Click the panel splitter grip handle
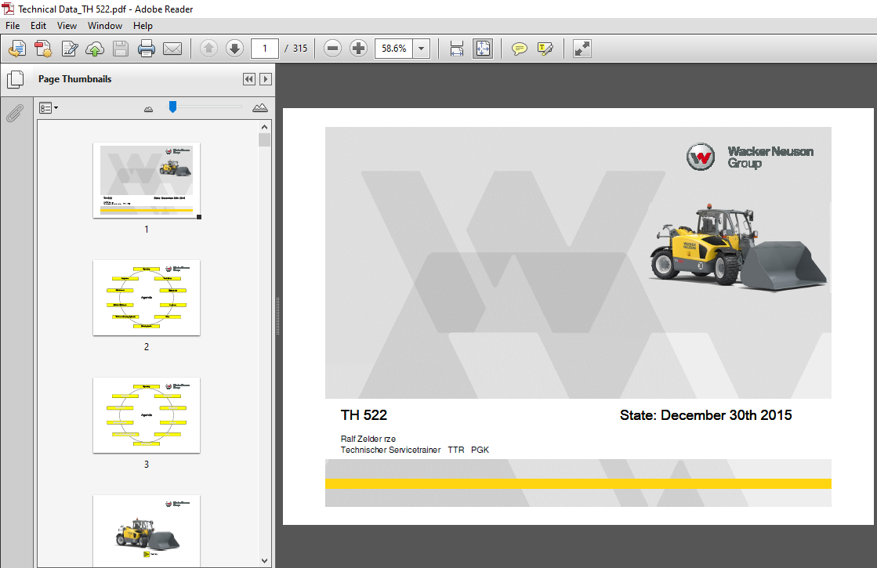This screenshot has height=568, width=877. [277, 316]
